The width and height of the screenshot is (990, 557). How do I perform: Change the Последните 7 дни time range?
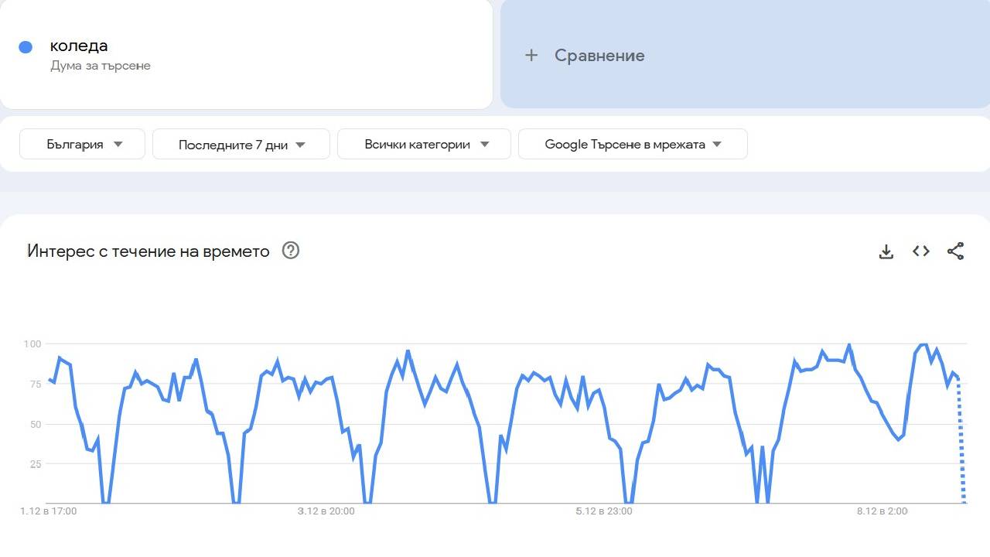pyautogui.click(x=241, y=144)
